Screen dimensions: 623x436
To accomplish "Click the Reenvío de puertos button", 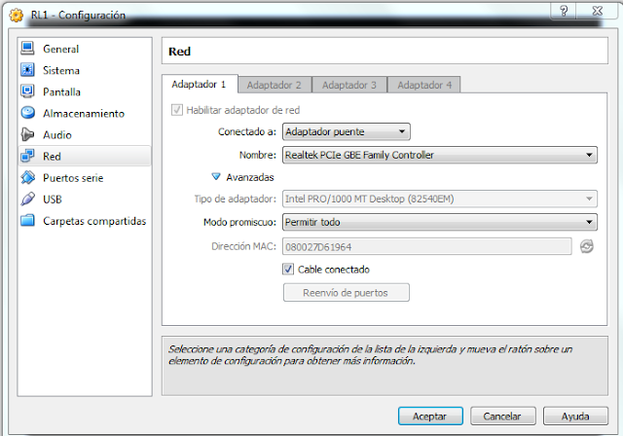I will tap(347, 293).
